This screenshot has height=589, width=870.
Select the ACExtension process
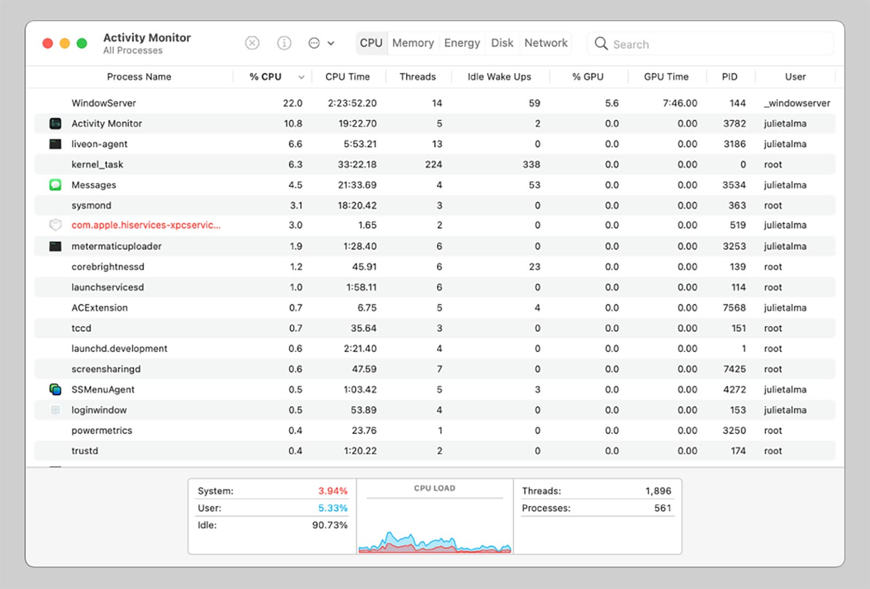[434, 308]
